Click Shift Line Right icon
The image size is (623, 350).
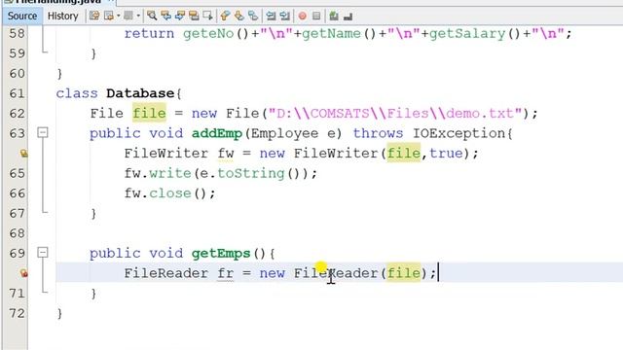point(284,16)
